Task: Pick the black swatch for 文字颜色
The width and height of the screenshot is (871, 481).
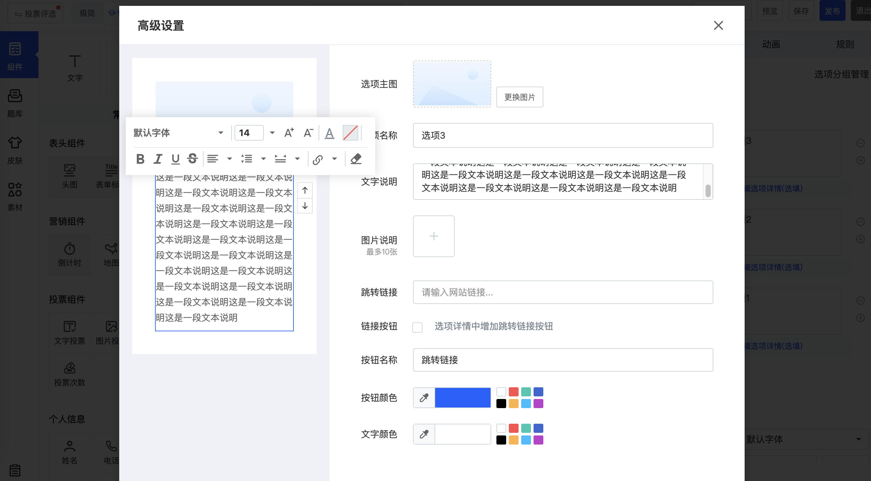Action: [501, 440]
